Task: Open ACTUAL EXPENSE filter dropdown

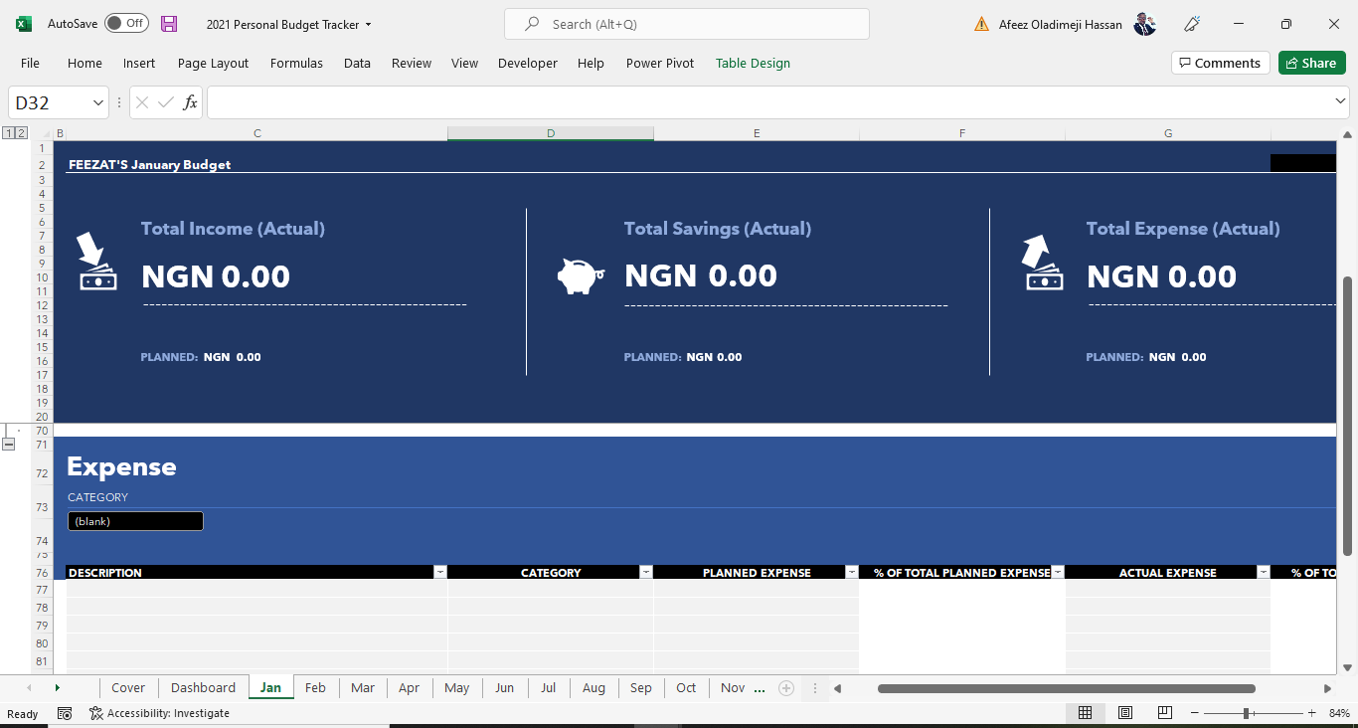Action: 1264,573
